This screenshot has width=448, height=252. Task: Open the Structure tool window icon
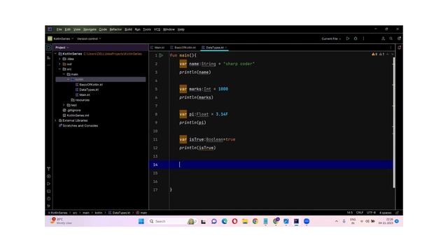click(49, 57)
